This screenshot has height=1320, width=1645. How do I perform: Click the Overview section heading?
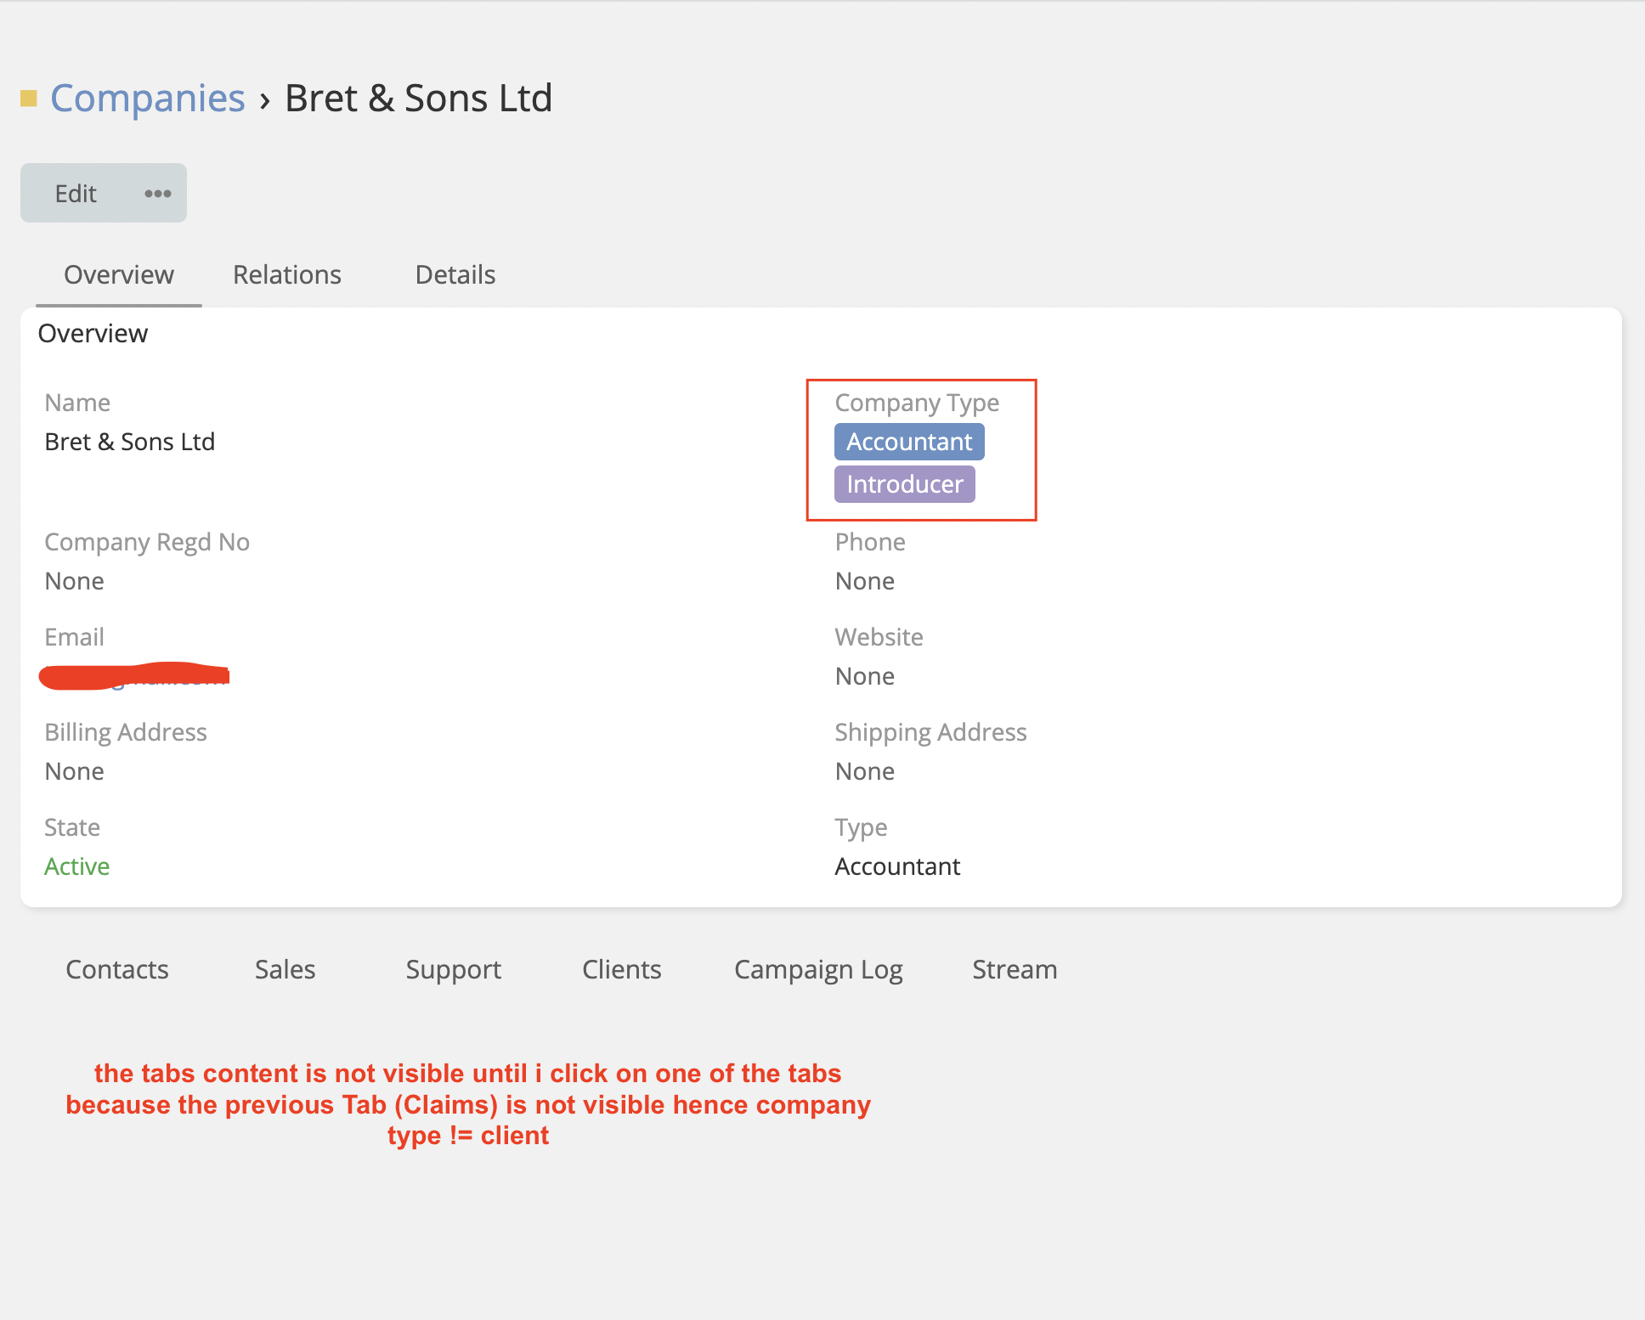[x=93, y=333]
